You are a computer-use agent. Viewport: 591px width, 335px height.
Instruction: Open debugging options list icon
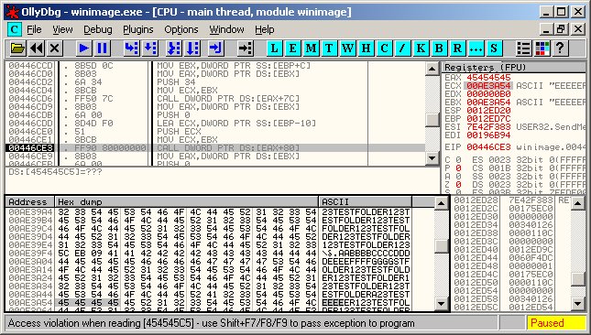(523, 49)
